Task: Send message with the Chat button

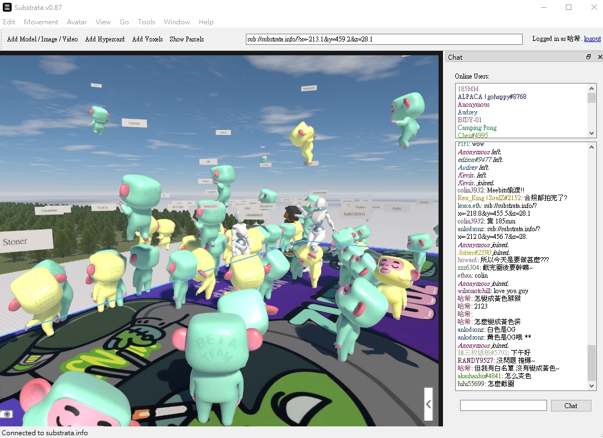Action: 571,405
